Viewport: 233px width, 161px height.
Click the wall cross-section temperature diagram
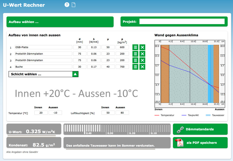190,74
